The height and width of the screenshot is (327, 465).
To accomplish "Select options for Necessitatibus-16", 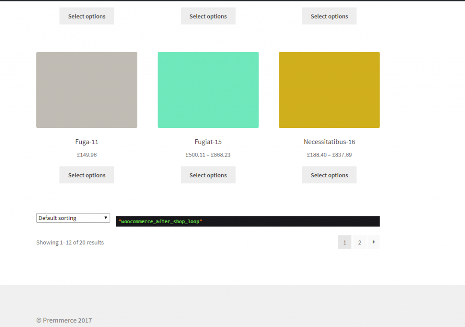I will (x=329, y=175).
